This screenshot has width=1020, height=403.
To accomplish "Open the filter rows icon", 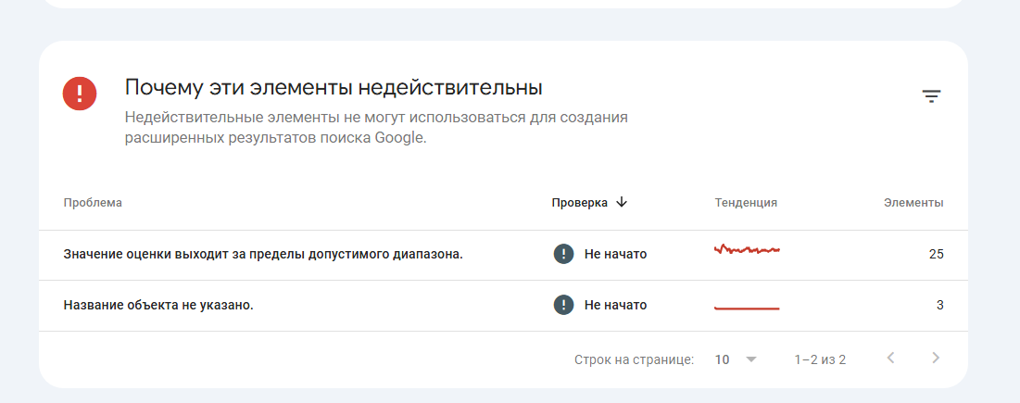I will pyautogui.click(x=931, y=95).
